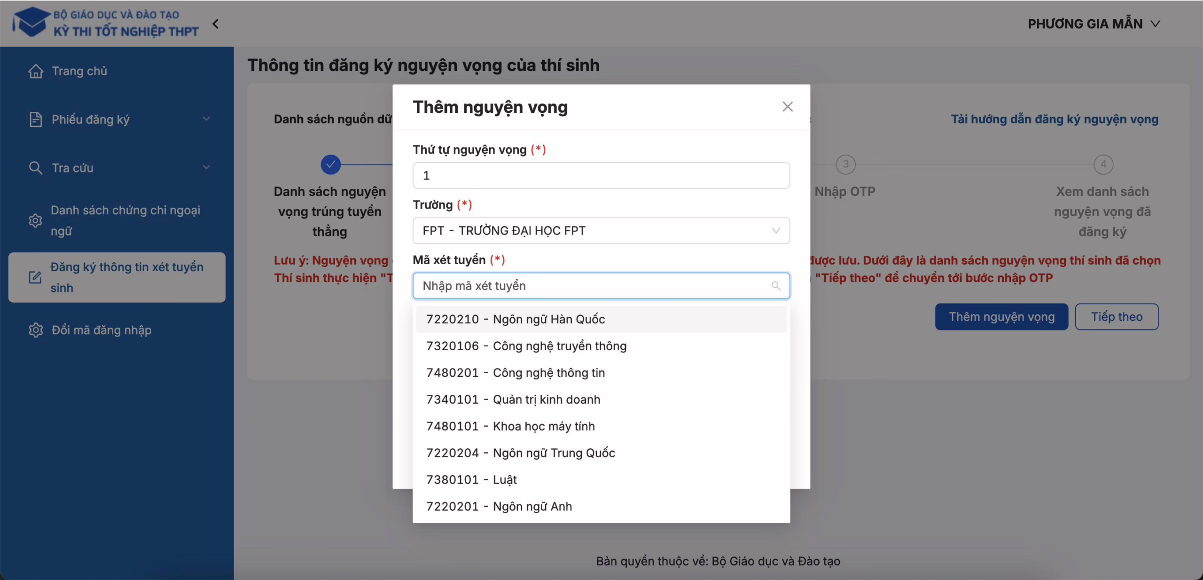1203x580 pixels.
Task: Click the search icon in Mã xét tuyển field
Action: [776, 286]
